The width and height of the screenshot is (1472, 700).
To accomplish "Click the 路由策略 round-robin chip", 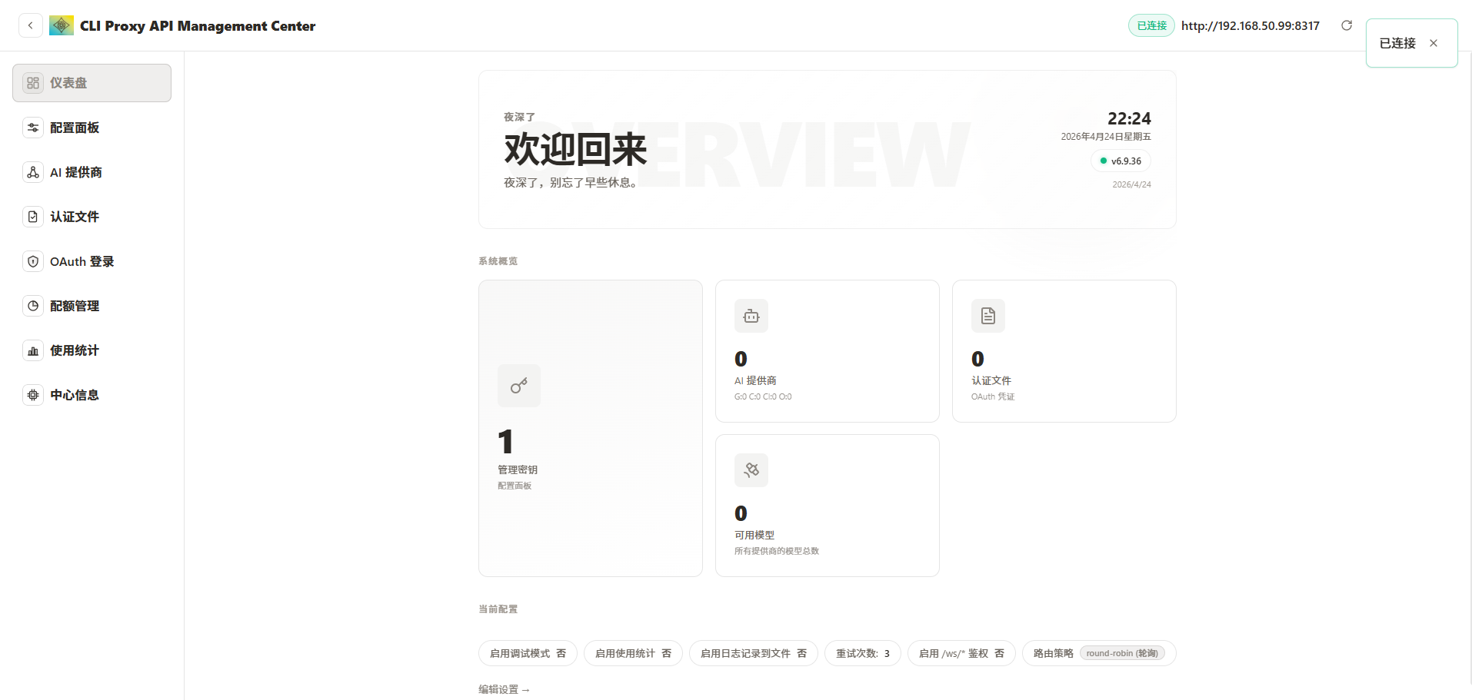I will point(1098,653).
